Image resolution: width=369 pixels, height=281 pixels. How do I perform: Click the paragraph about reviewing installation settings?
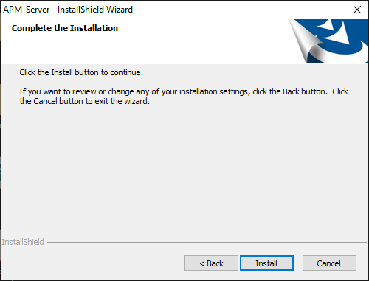(x=184, y=96)
